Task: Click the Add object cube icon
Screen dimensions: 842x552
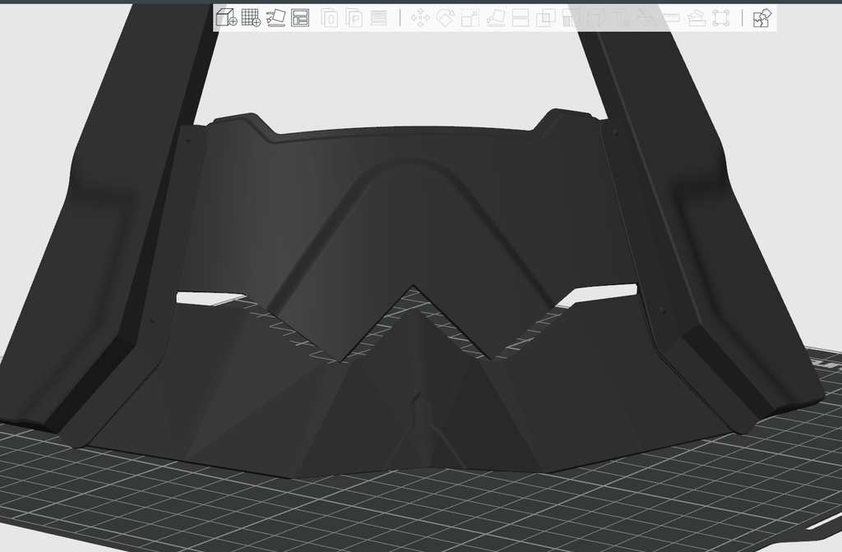Action: click(x=226, y=18)
